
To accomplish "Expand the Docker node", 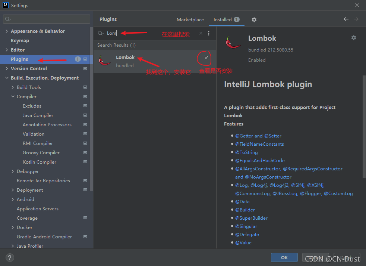I will (x=13, y=228).
